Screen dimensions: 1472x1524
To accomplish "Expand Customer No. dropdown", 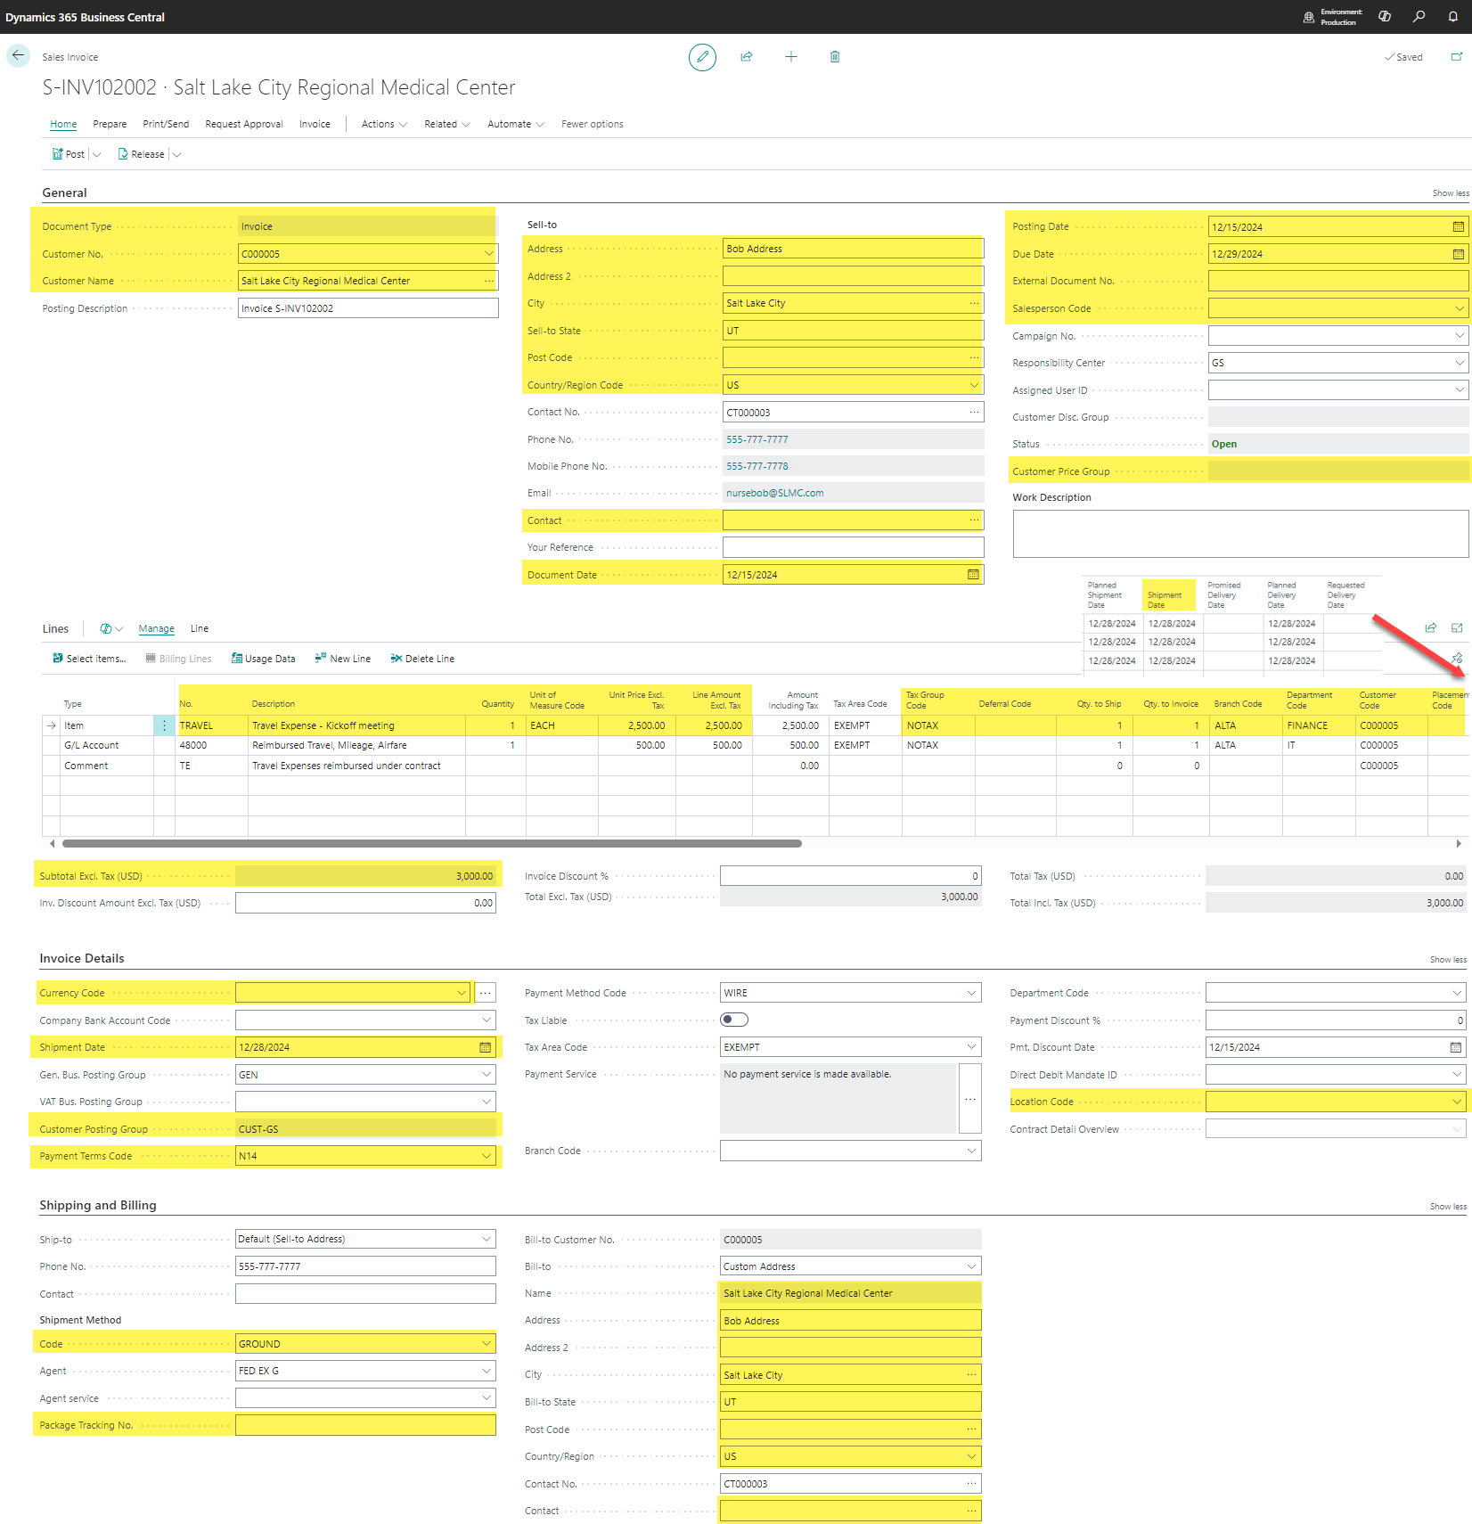I will [488, 254].
